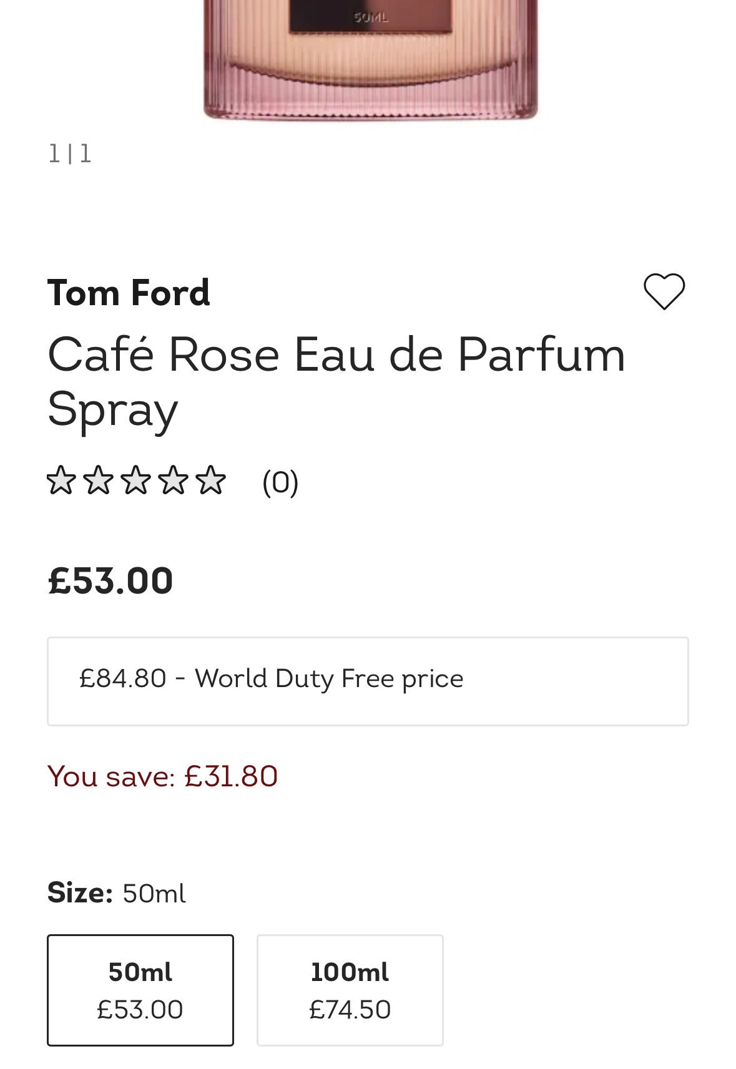Click the You save £31.80 text
The height and width of the screenshot is (1069, 736).
click(162, 776)
